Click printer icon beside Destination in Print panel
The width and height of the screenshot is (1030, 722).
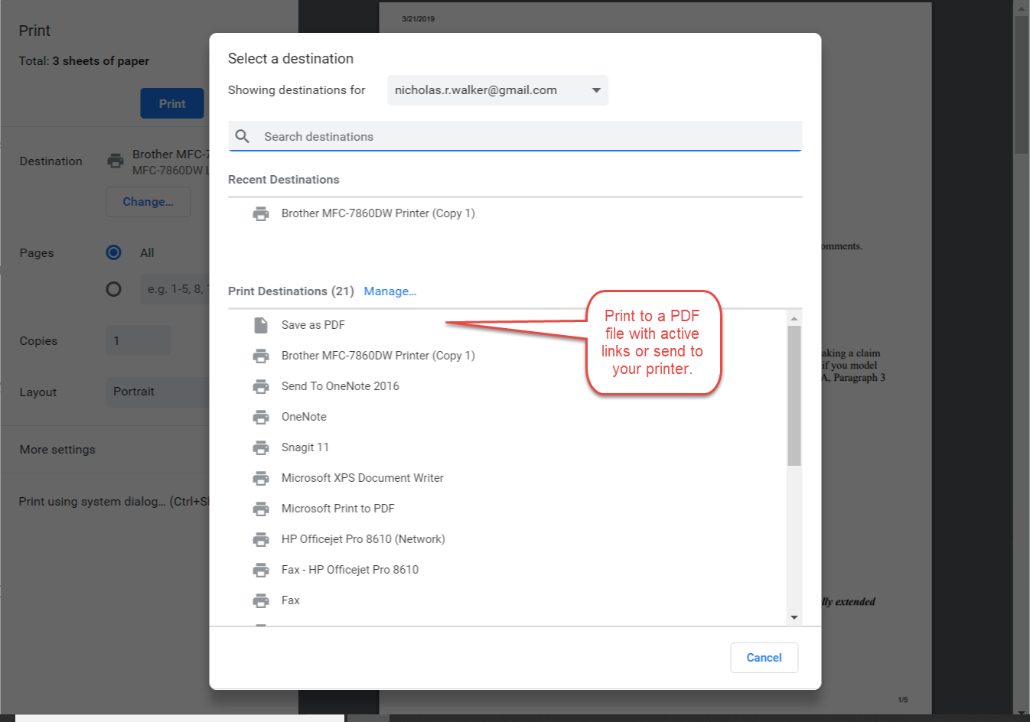(116, 161)
